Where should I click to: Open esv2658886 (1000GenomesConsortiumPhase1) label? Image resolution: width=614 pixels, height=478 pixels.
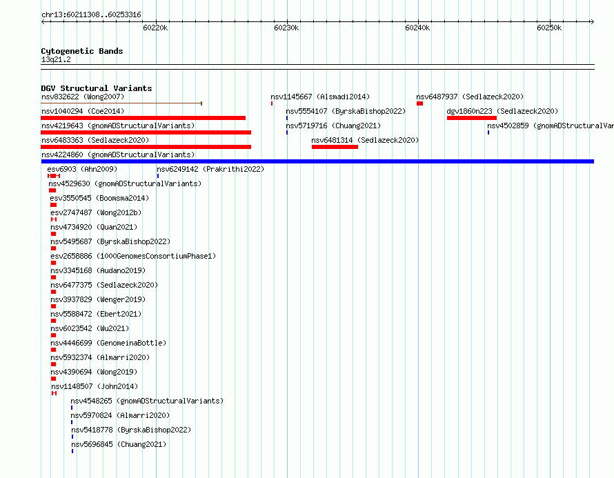coord(133,256)
